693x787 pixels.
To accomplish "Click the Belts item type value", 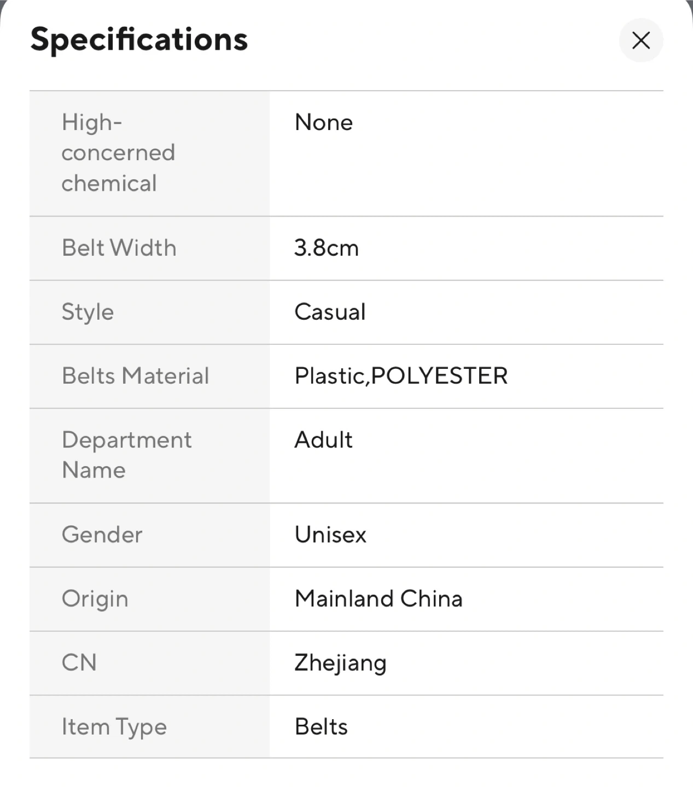I will coord(321,727).
